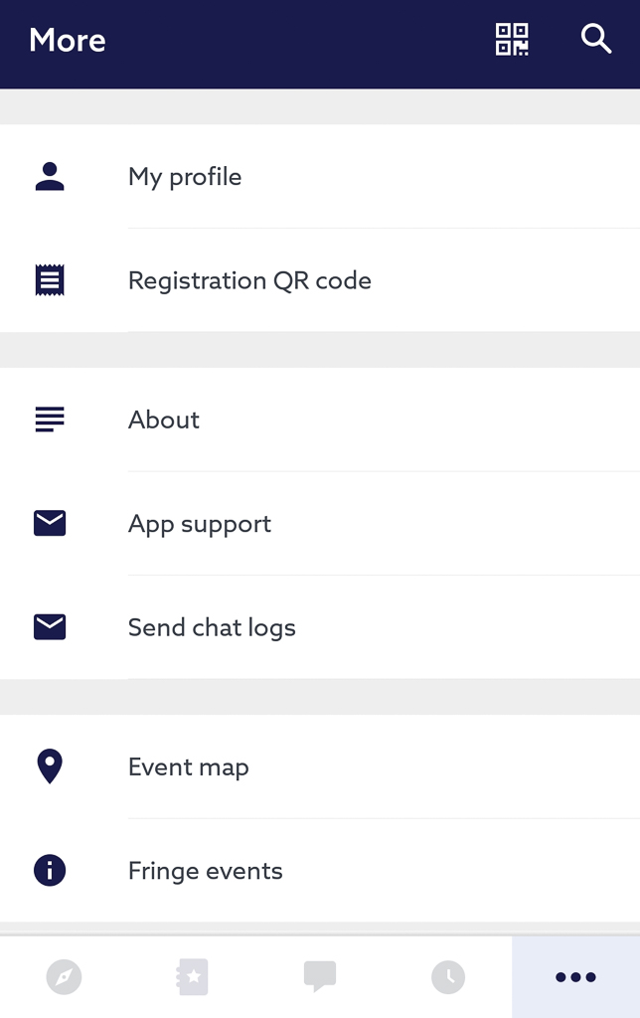Go to Fringe events
This screenshot has width=640, height=1018.
click(x=206, y=871)
